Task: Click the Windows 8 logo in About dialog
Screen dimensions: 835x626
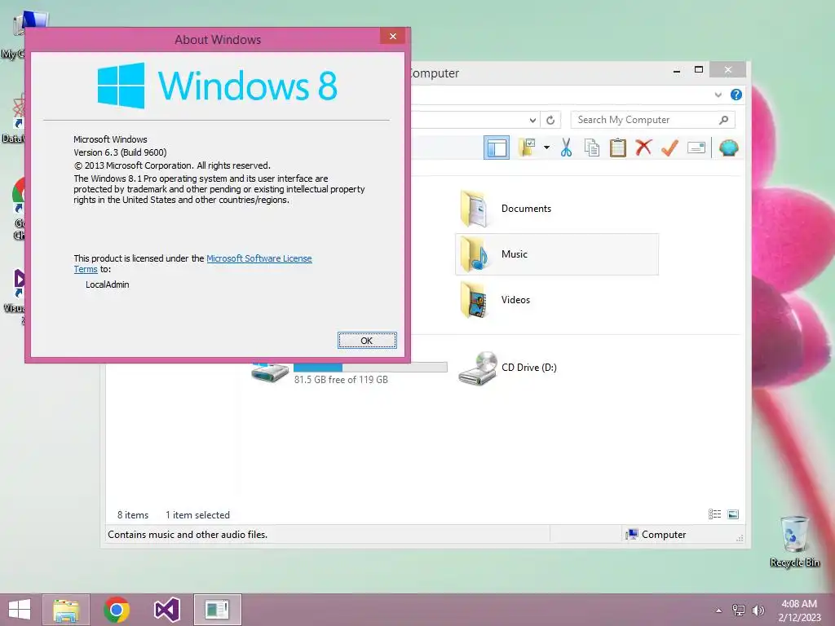Action: tap(217, 86)
